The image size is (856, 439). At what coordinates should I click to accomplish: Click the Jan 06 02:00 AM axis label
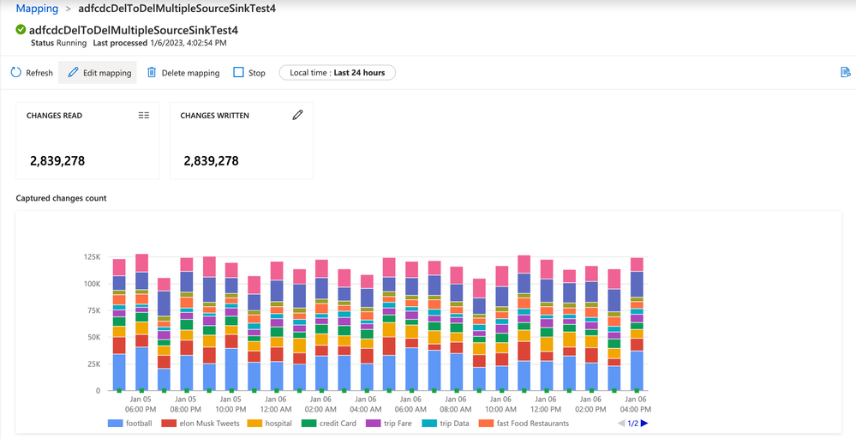pyautogui.click(x=321, y=404)
